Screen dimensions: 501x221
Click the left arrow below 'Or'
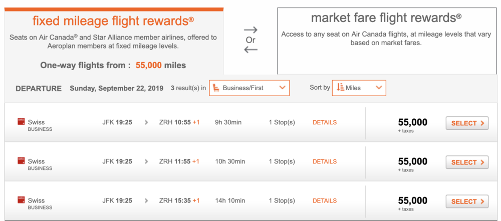[x=250, y=49]
